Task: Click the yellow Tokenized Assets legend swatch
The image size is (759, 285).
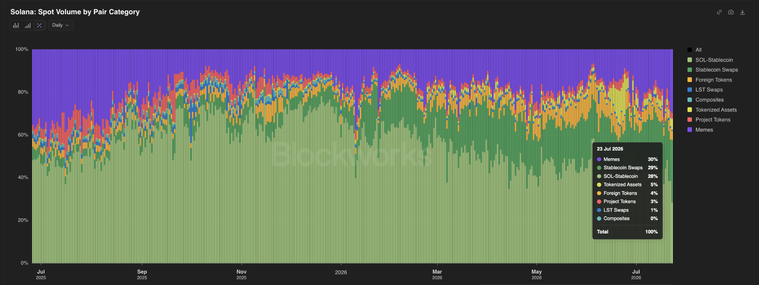Action: (690, 110)
